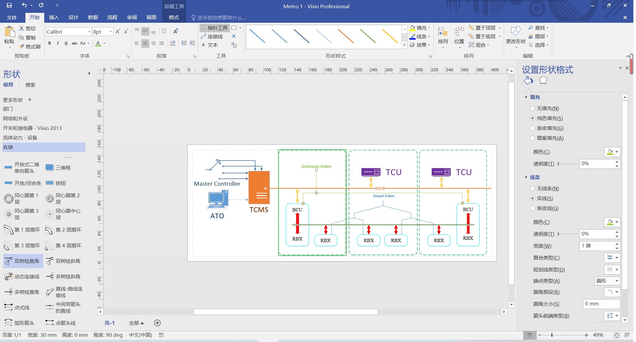Click the Layers (图层) button
This screenshot has width=636, height=342.
[539, 36]
